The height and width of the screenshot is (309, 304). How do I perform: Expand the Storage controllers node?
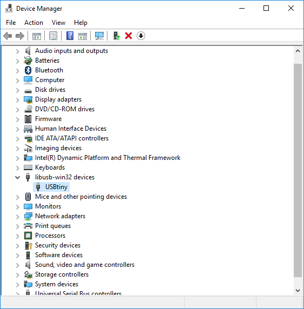[17, 275]
